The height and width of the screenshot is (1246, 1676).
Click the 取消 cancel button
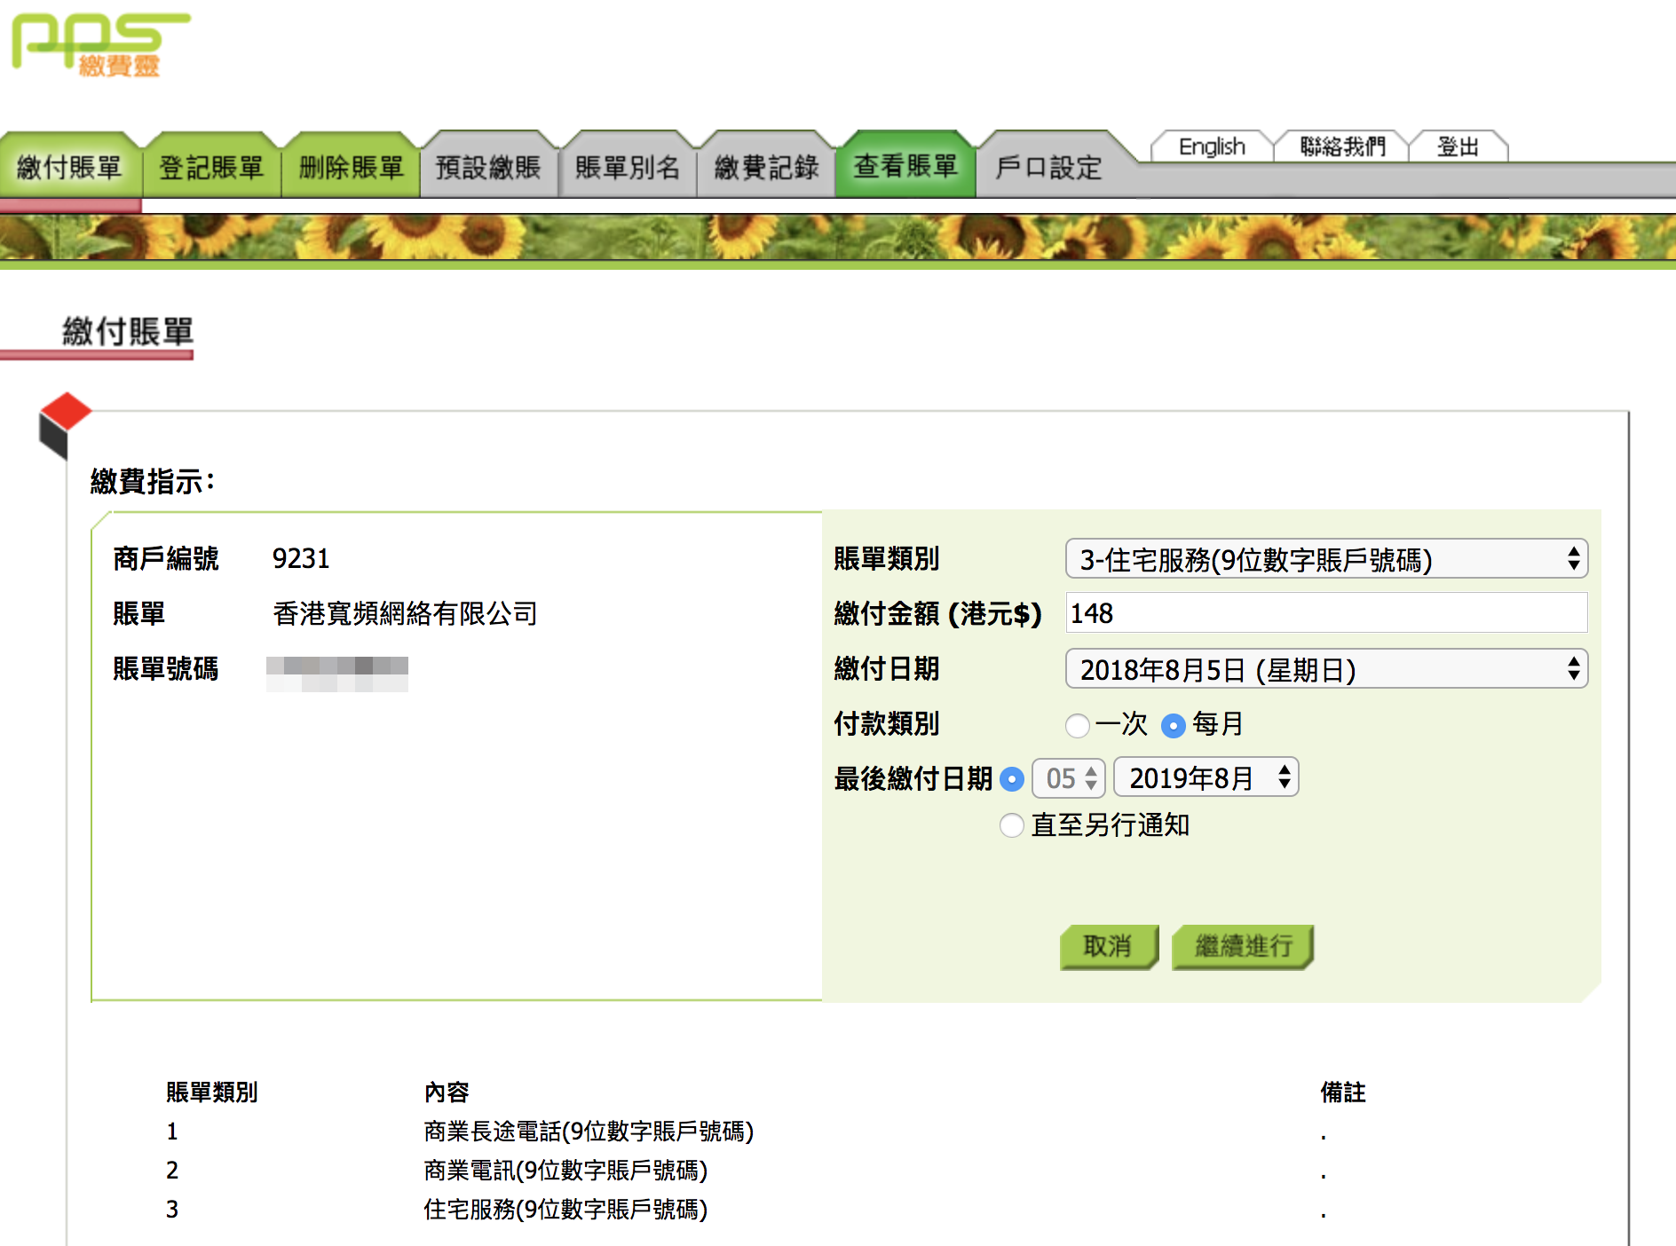click(x=1109, y=947)
